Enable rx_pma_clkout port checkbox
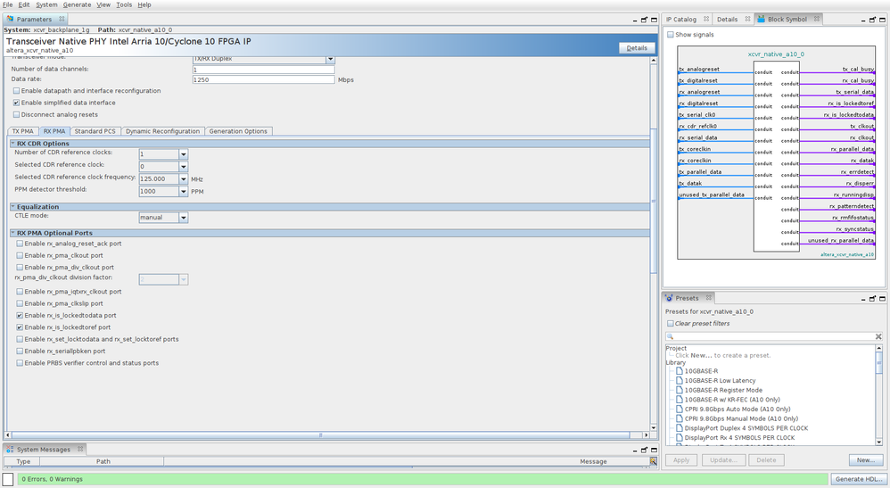 [20, 256]
